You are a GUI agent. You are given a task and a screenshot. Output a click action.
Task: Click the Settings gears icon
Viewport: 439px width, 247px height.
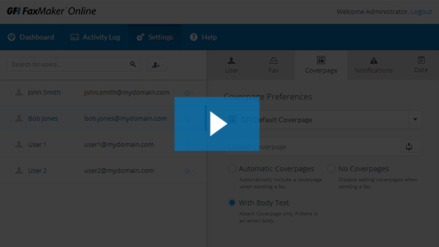140,37
